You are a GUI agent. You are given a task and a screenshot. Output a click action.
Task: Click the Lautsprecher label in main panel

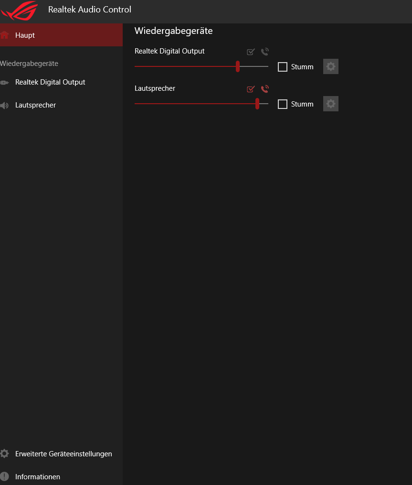tap(155, 88)
